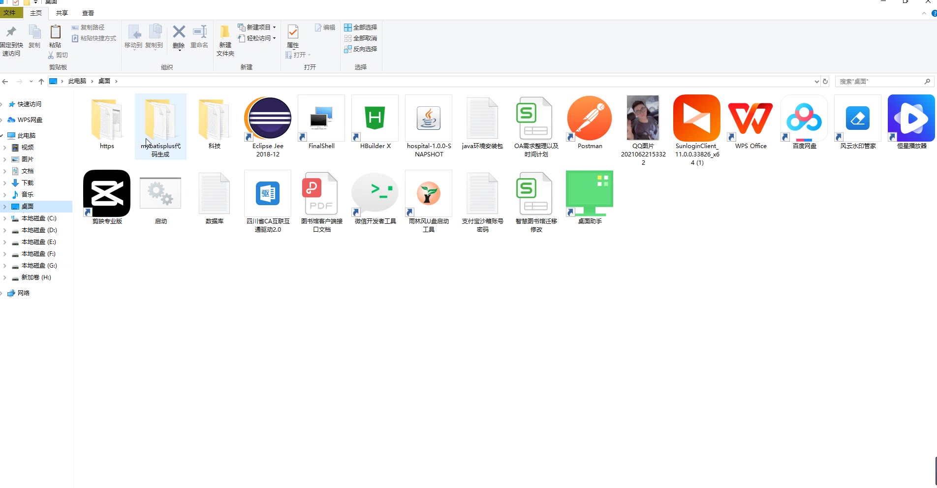This screenshot has width=937, height=488.
Task: Click 反向选择 in the ribbon
Action: pyautogui.click(x=361, y=49)
